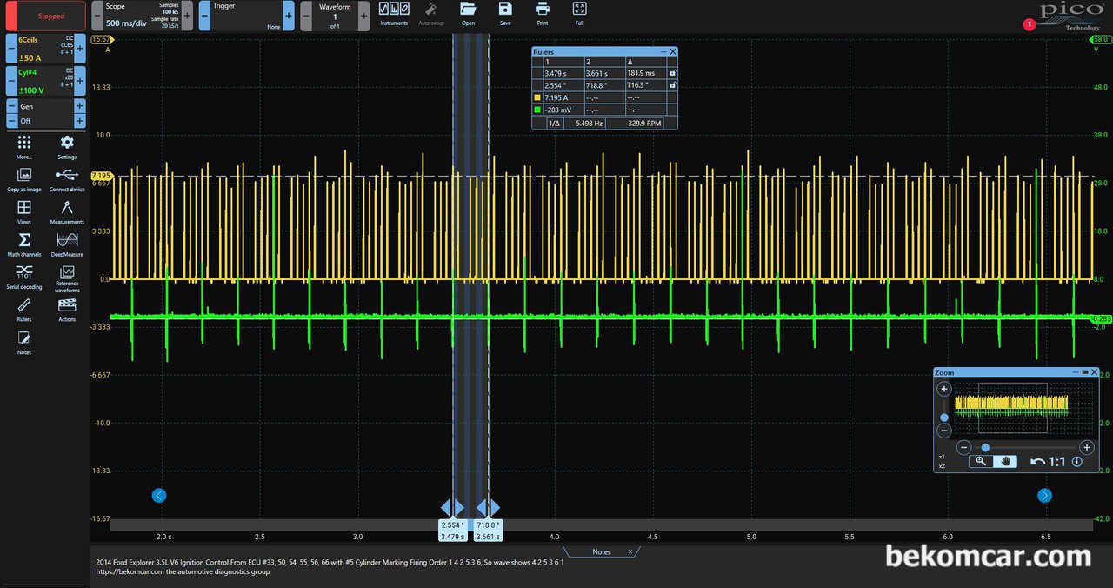Toggle the phase ruler lock in Rulers panel
The image size is (1113, 588).
click(x=672, y=85)
